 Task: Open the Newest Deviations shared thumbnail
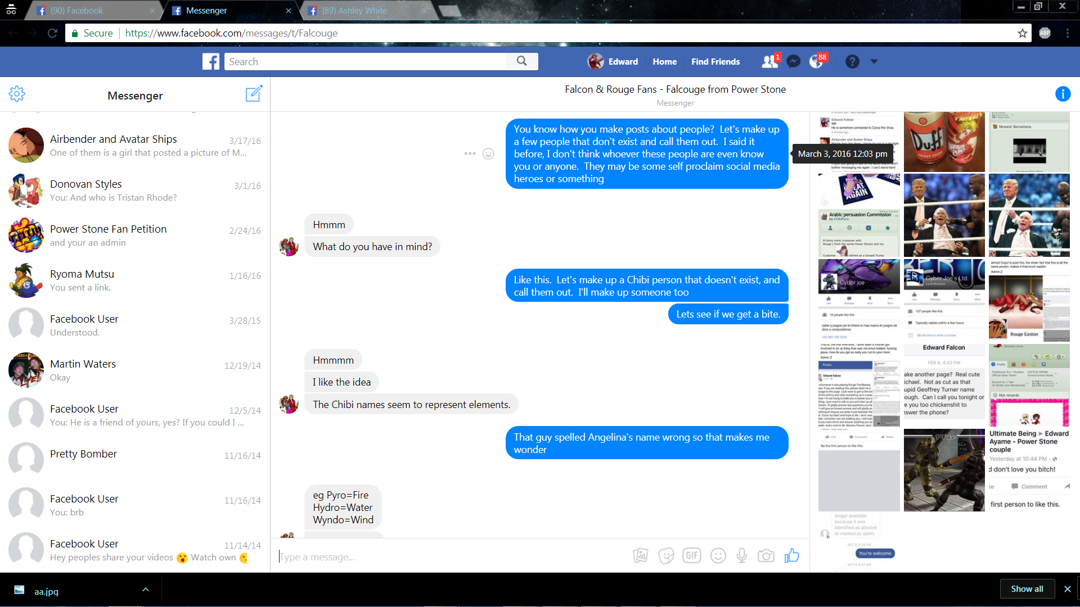coord(1029,142)
